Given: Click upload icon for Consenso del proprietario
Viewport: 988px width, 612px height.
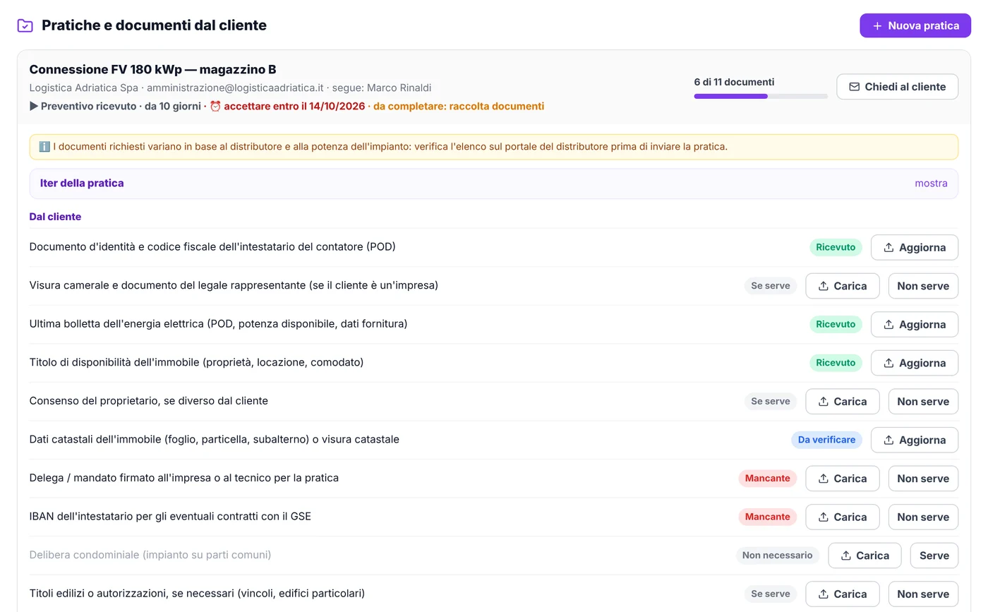Looking at the screenshot, I should click(823, 402).
